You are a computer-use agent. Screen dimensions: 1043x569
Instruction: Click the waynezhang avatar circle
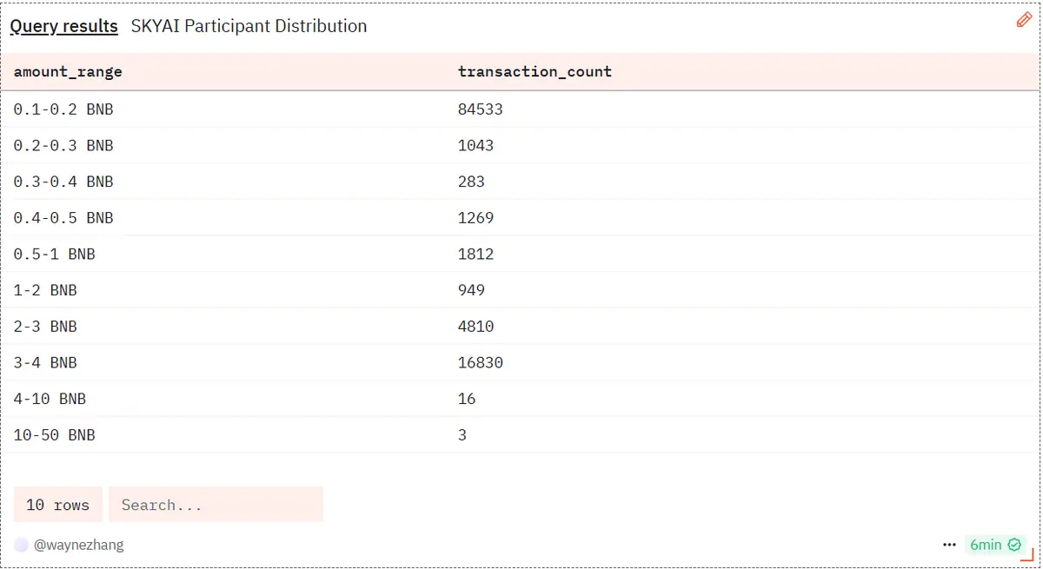21,545
